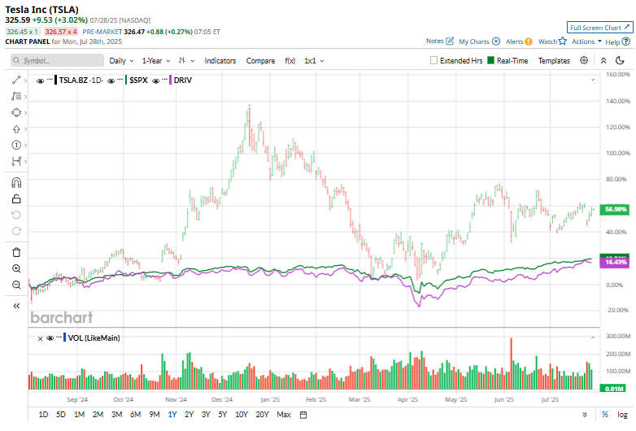
Task: Select the 5Y time range
Action: pyautogui.click(x=223, y=415)
